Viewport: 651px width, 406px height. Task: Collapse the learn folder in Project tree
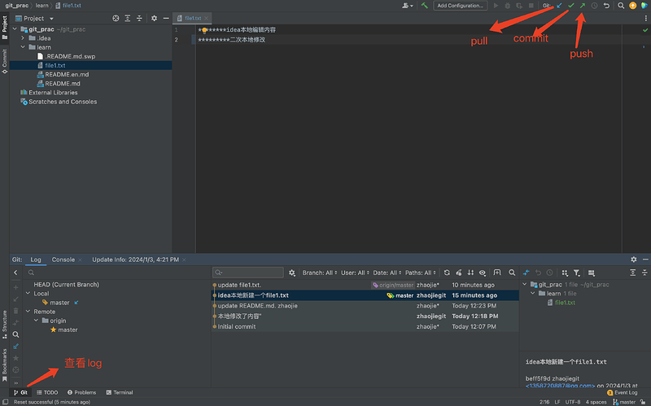point(23,47)
